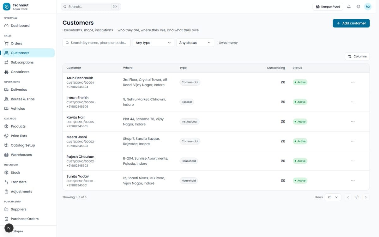Toggle the Owes money filter
Image resolution: width=379 pixels, height=237 pixels.
tap(228, 43)
